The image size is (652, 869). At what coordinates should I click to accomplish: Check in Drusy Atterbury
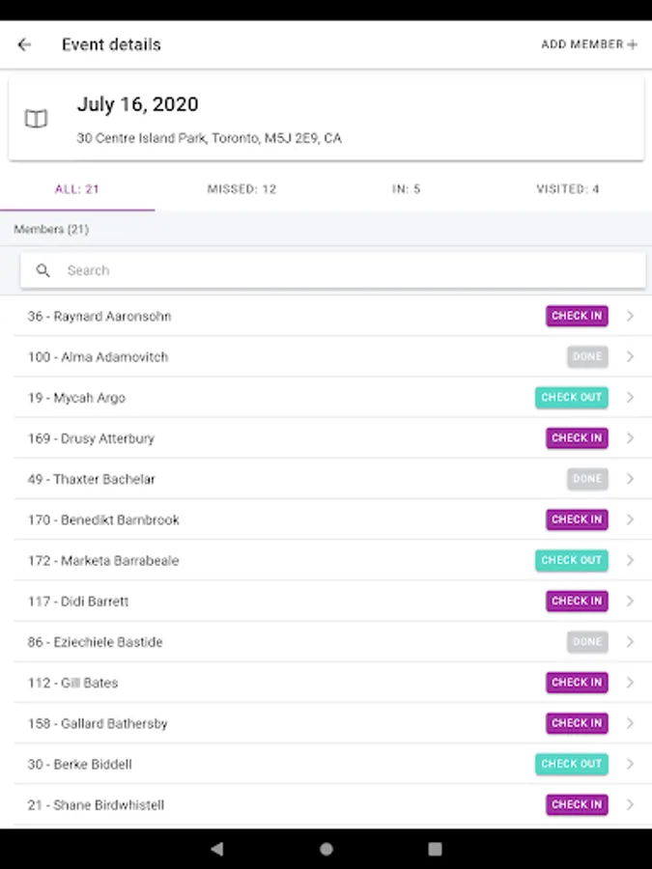[577, 438]
